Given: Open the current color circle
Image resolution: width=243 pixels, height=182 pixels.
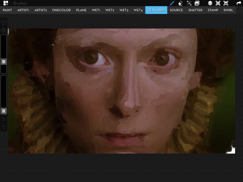Looking at the screenshot, I should pyautogui.click(x=4, y=22).
